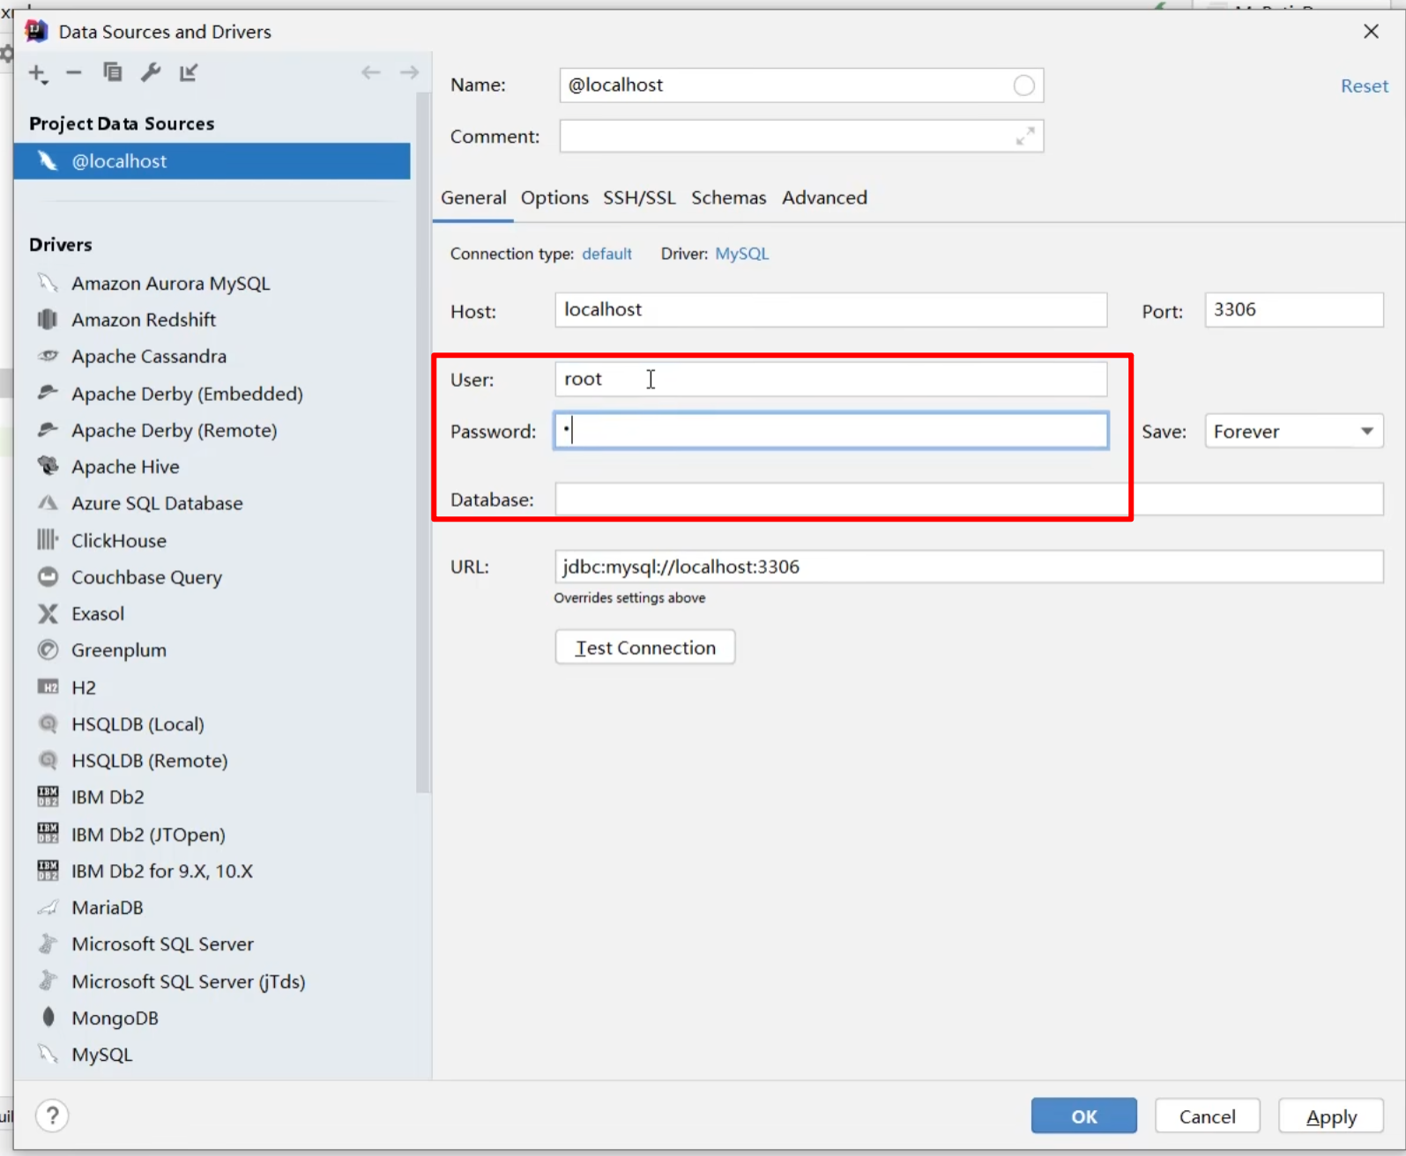Screen dimensions: 1406x1156
Task: Click the Cancel button
Action: click(x=1208, y=1116)
